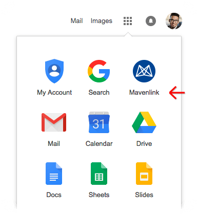
Task: Click the Mail link in header
Action: pos(76,21)
